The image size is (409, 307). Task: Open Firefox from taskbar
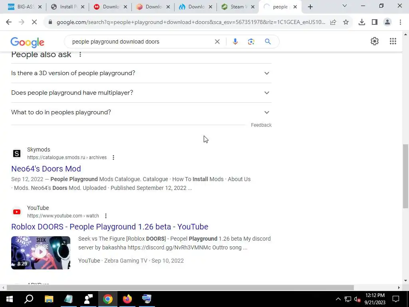pos(127,299)
